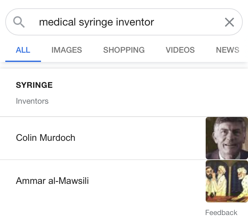Image resolution: width=248 pixels, height=220 pixels.
Task: Click the 'medical syringe inventor' query text
Action: coord(97,22)
